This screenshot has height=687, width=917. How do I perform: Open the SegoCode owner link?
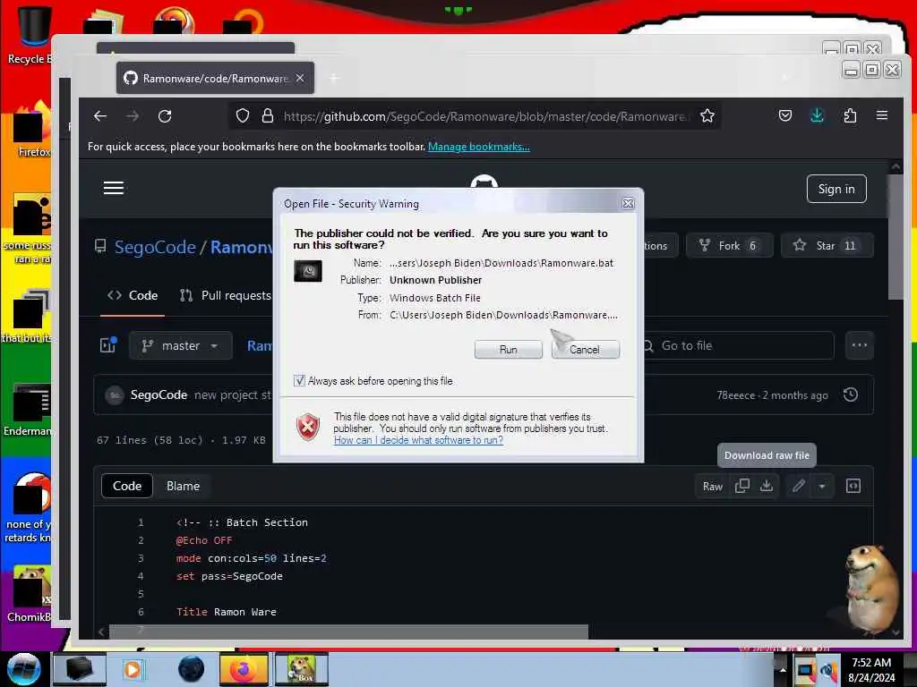coord(155,247)
